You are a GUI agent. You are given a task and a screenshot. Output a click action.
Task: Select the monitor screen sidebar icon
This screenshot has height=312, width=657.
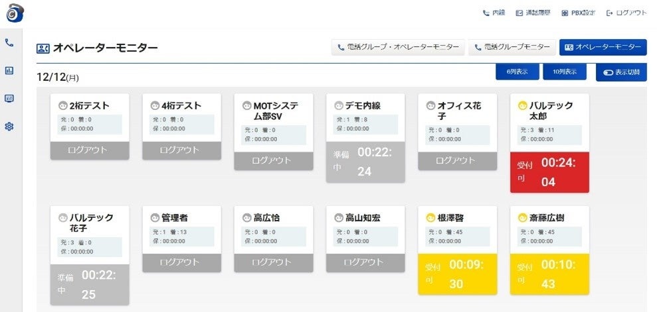9,98
